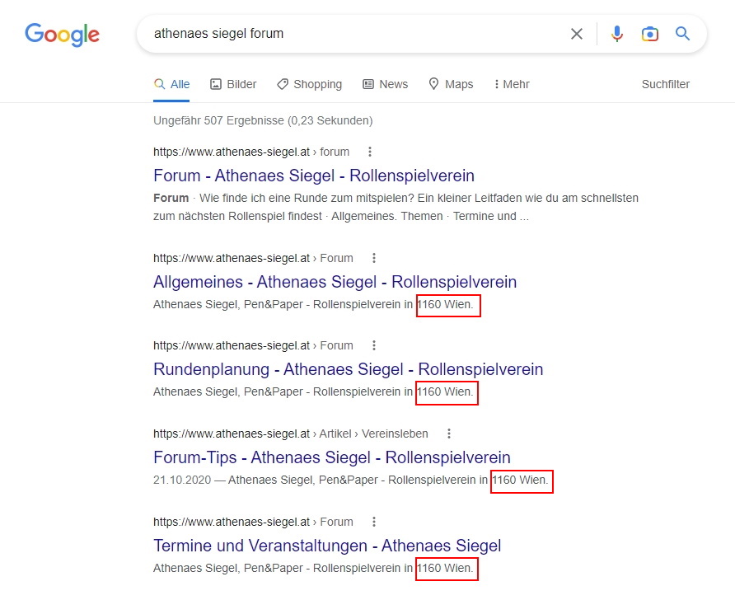Open Termine und Veranstaltungen result
This screenshot has height=600, width=735.
pos(326,546)
